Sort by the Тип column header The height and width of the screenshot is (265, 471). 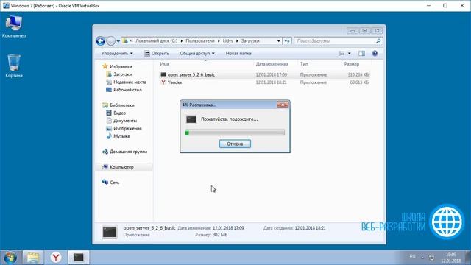point(304,64)
